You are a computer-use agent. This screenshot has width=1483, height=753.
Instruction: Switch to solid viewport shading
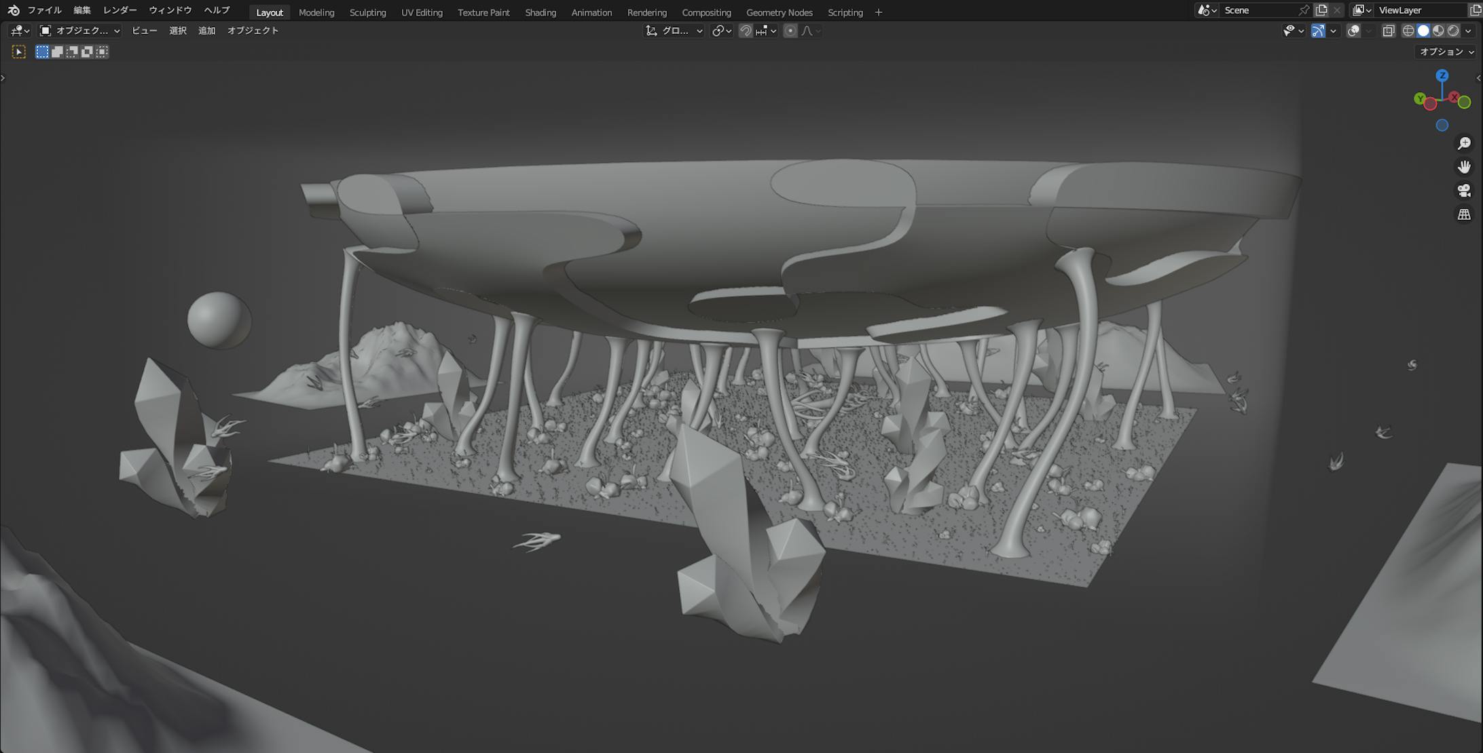1423,31
